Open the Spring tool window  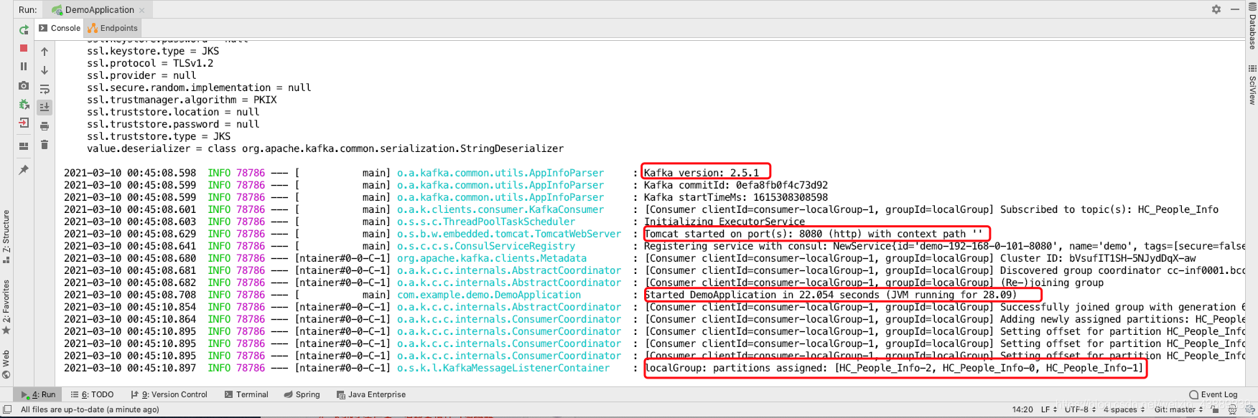click(x=302, y=394)
